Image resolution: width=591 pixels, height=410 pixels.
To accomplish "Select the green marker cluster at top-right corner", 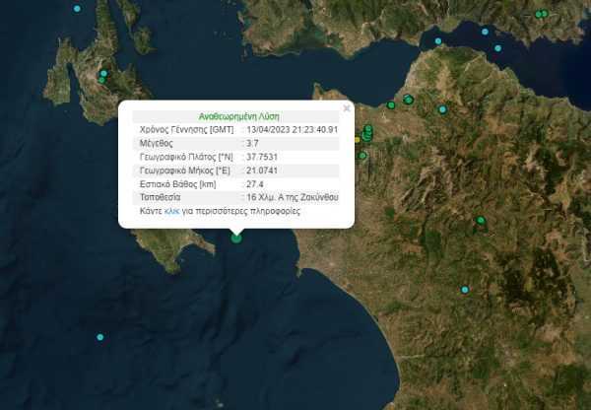I will (540, 14).
